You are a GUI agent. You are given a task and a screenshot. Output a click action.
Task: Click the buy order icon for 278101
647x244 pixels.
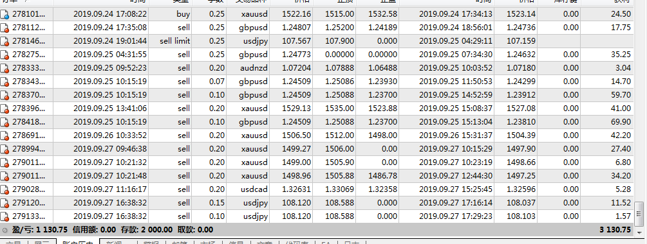(5, 15)
